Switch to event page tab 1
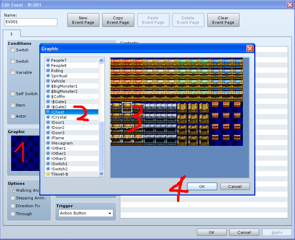Image resolution: width=295 pixels, height=240 pixels. [12, 34]
